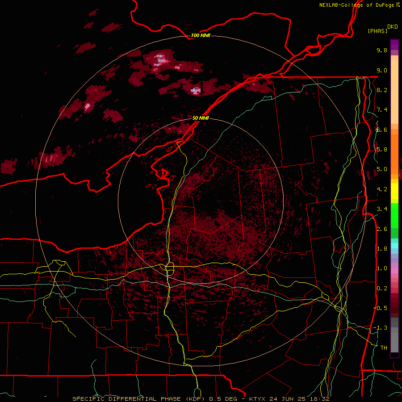Click the SPECIFIC DIFFERENTIAL PHASE (KDP) caption
Image resolution: width=402 pixels, height=402 pixels.
(138, 399)
